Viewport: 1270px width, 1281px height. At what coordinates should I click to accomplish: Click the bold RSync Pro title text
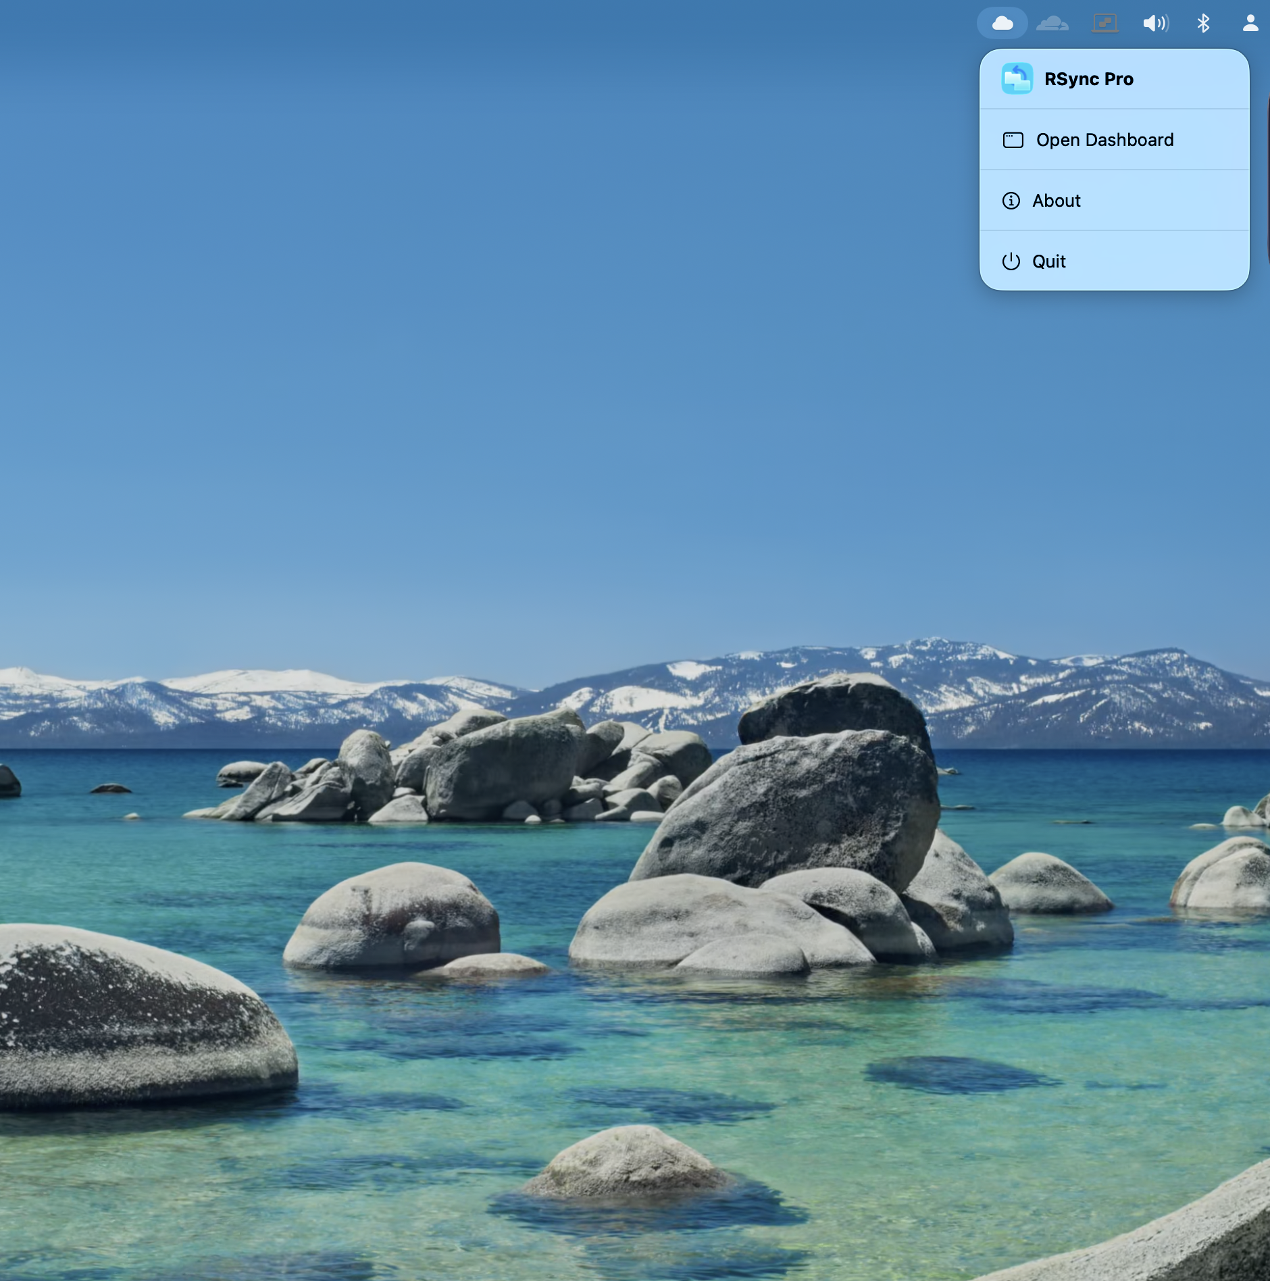pos(1088,79)
